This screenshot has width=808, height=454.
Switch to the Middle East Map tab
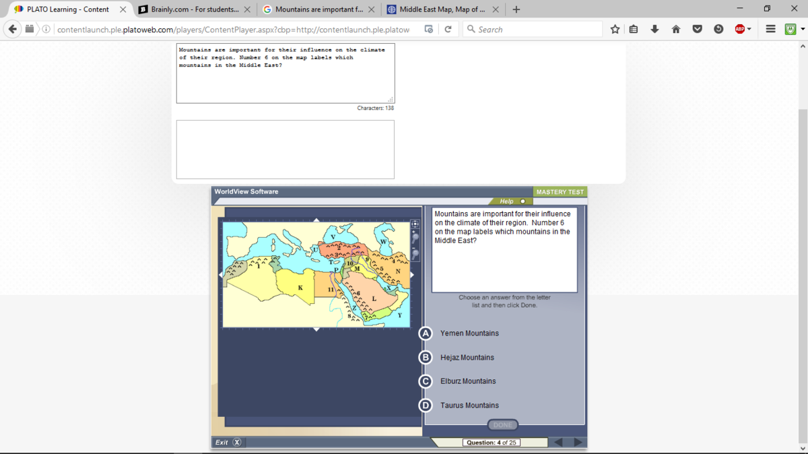[x=441, y=9]
